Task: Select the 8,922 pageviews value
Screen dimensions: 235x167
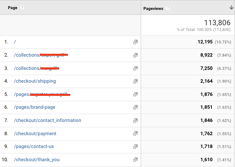Action: click(x=206, y=55)
